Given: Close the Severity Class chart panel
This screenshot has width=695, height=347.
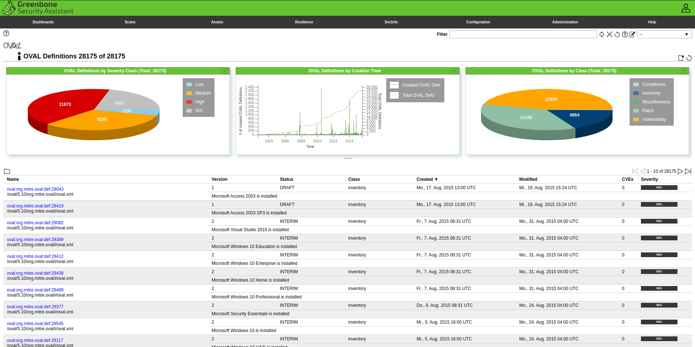Looking at the screenshot, I should click(225, 71).
